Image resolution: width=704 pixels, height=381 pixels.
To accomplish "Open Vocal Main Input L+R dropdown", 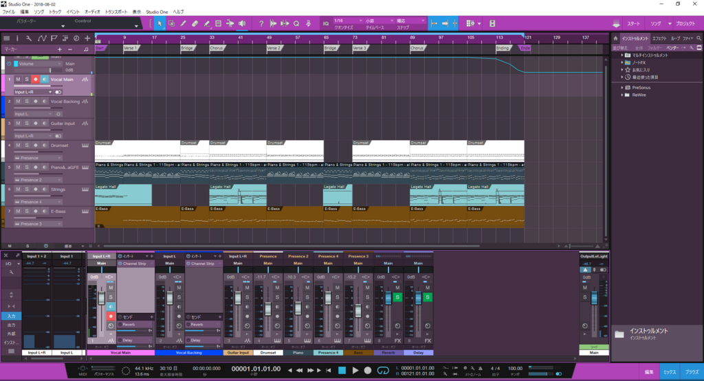I will pyautogui.click(x=33, y=92).
